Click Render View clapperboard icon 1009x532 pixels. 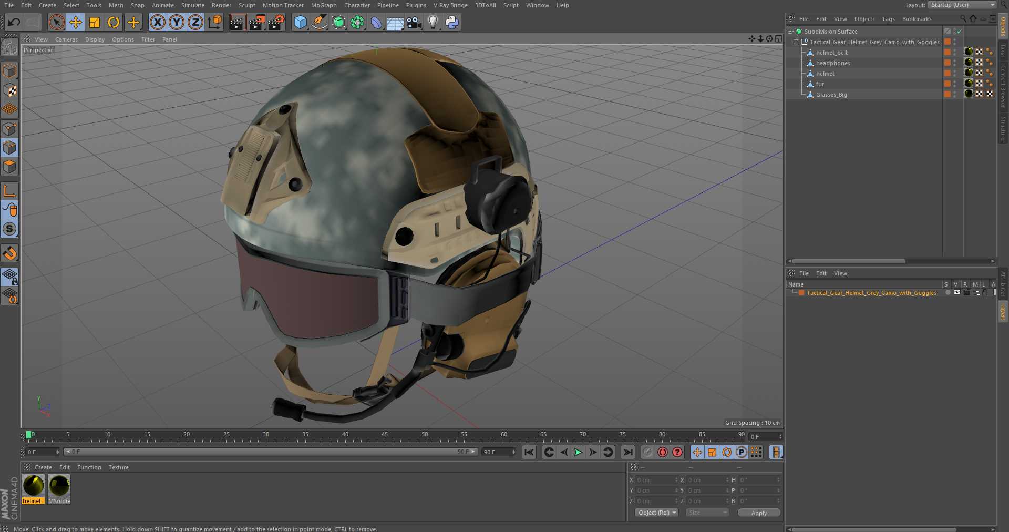(238, 22)
